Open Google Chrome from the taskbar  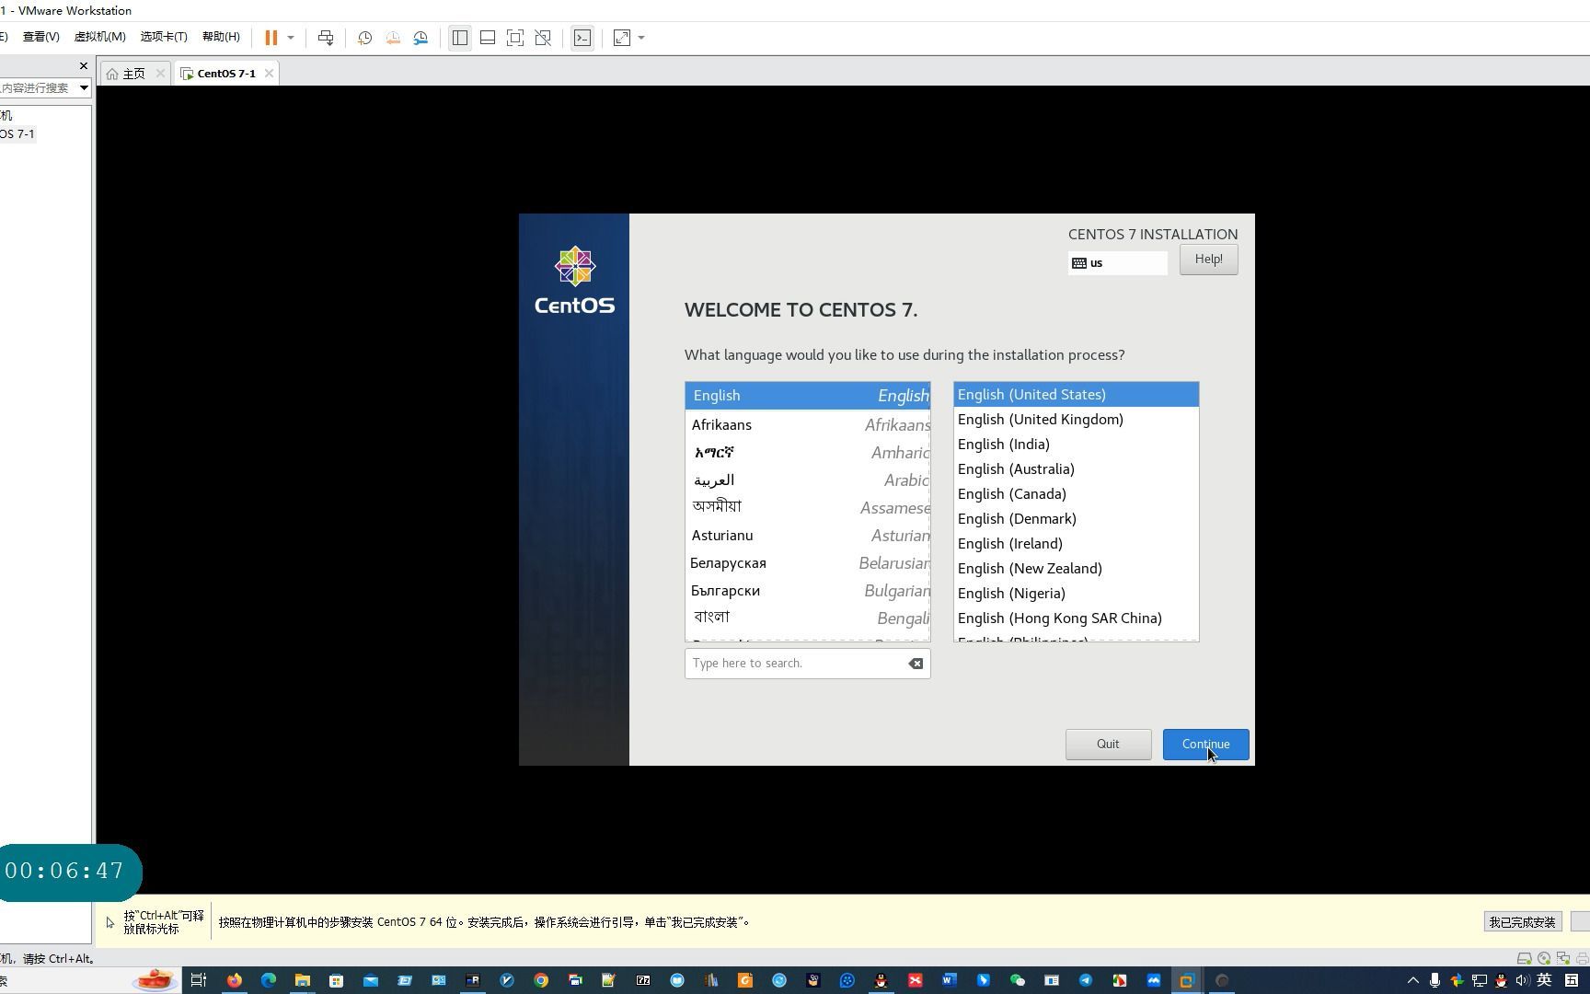point(541,980)
